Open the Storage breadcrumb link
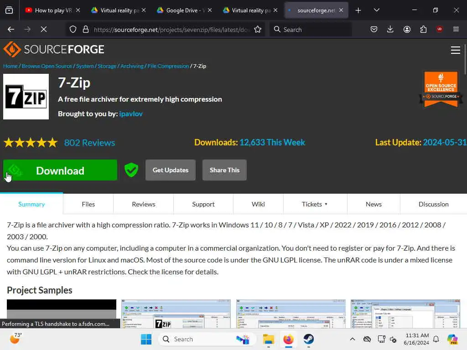This screenshot has width=467, height=350. (107, 66)
